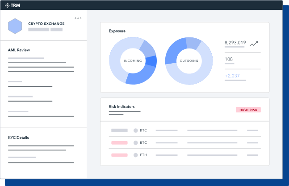Screen dimensions: 289x186
Task: Select the ETH coin circle icon
Action: [x=136, y=155]
